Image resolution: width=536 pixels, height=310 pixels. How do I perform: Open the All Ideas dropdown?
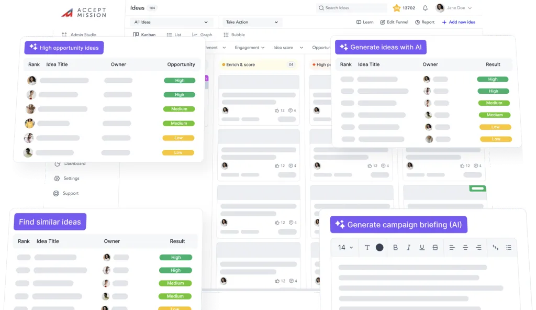pyautogui.click(x=171, y=23)
